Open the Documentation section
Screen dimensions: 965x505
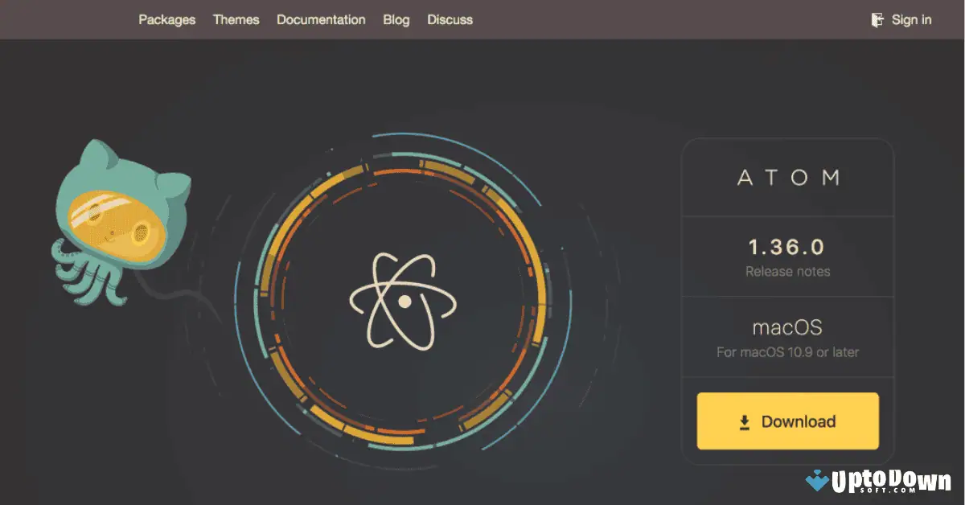click(321, 19)
